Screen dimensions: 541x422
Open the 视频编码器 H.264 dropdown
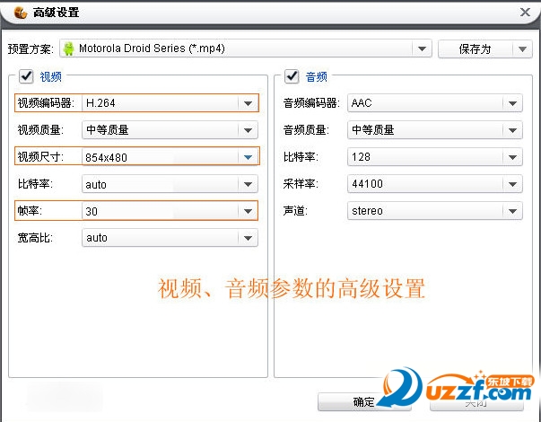pos(248,103)
